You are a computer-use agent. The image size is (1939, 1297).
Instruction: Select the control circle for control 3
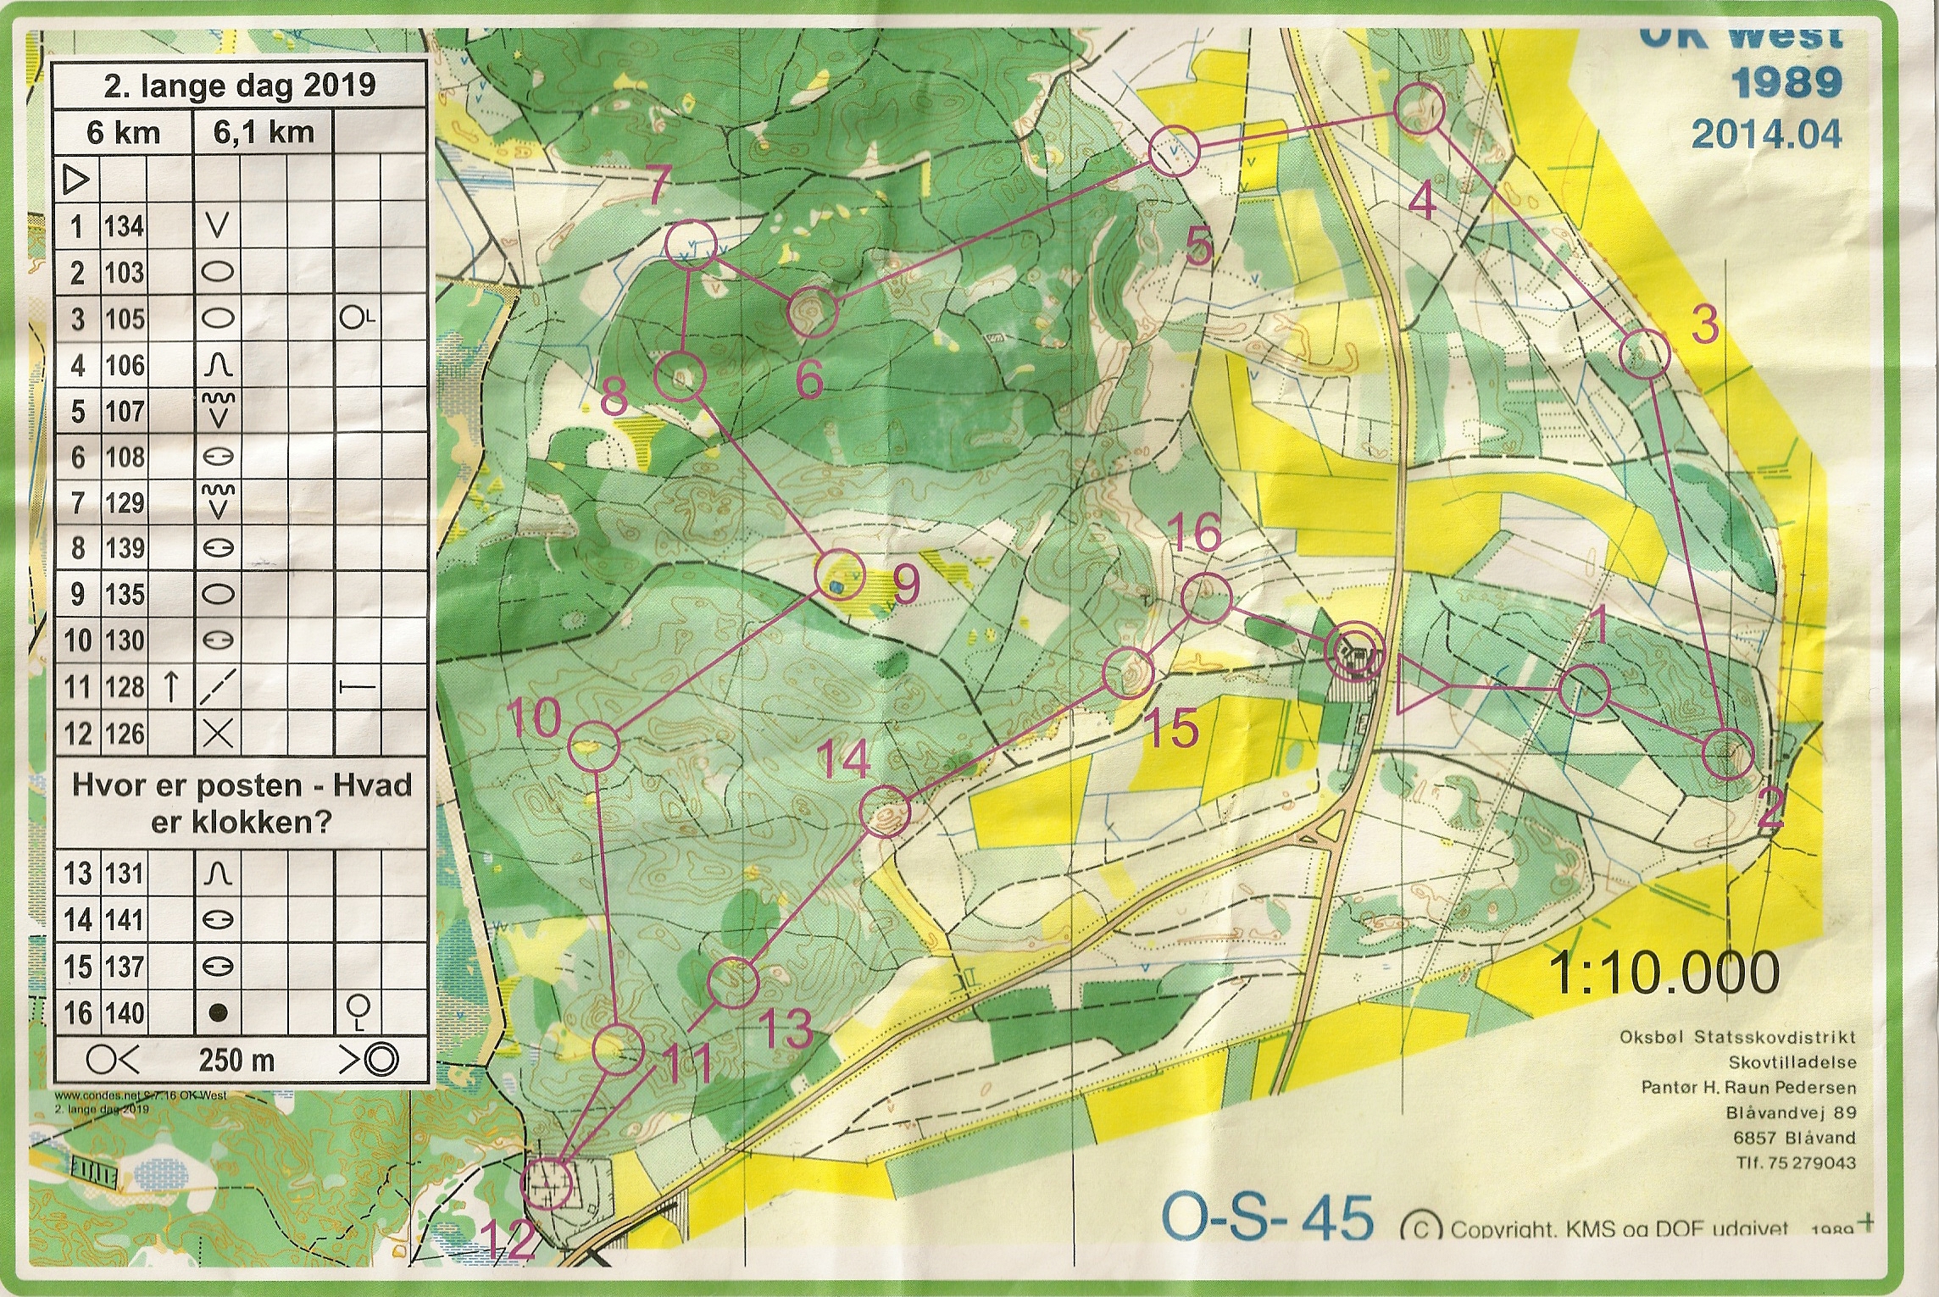[x=1645, y=354]
